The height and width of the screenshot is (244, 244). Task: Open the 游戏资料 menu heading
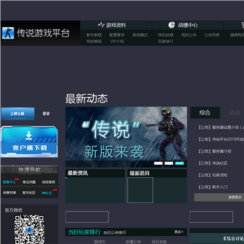pyautogui.click(x=116, y=25)
